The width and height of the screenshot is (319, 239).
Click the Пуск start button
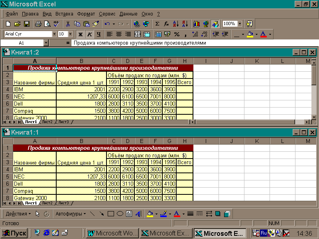pos(14,233)
